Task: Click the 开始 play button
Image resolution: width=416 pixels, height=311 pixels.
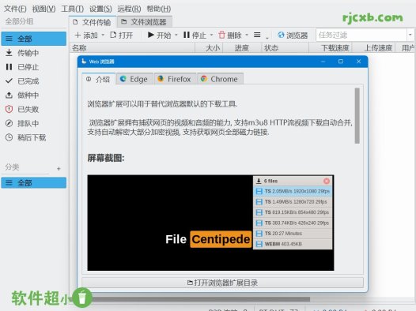Action: (x=159, y=35)
